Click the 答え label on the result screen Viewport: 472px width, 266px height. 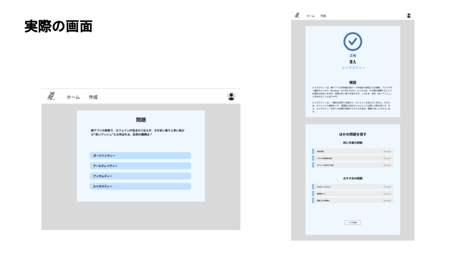353,62
